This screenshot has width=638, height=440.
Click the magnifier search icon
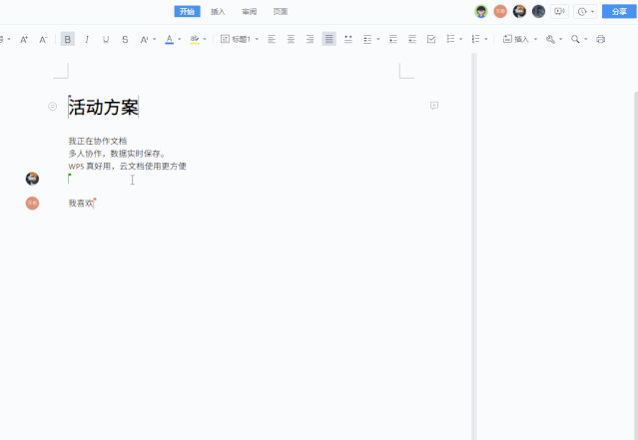coord(575,40)
